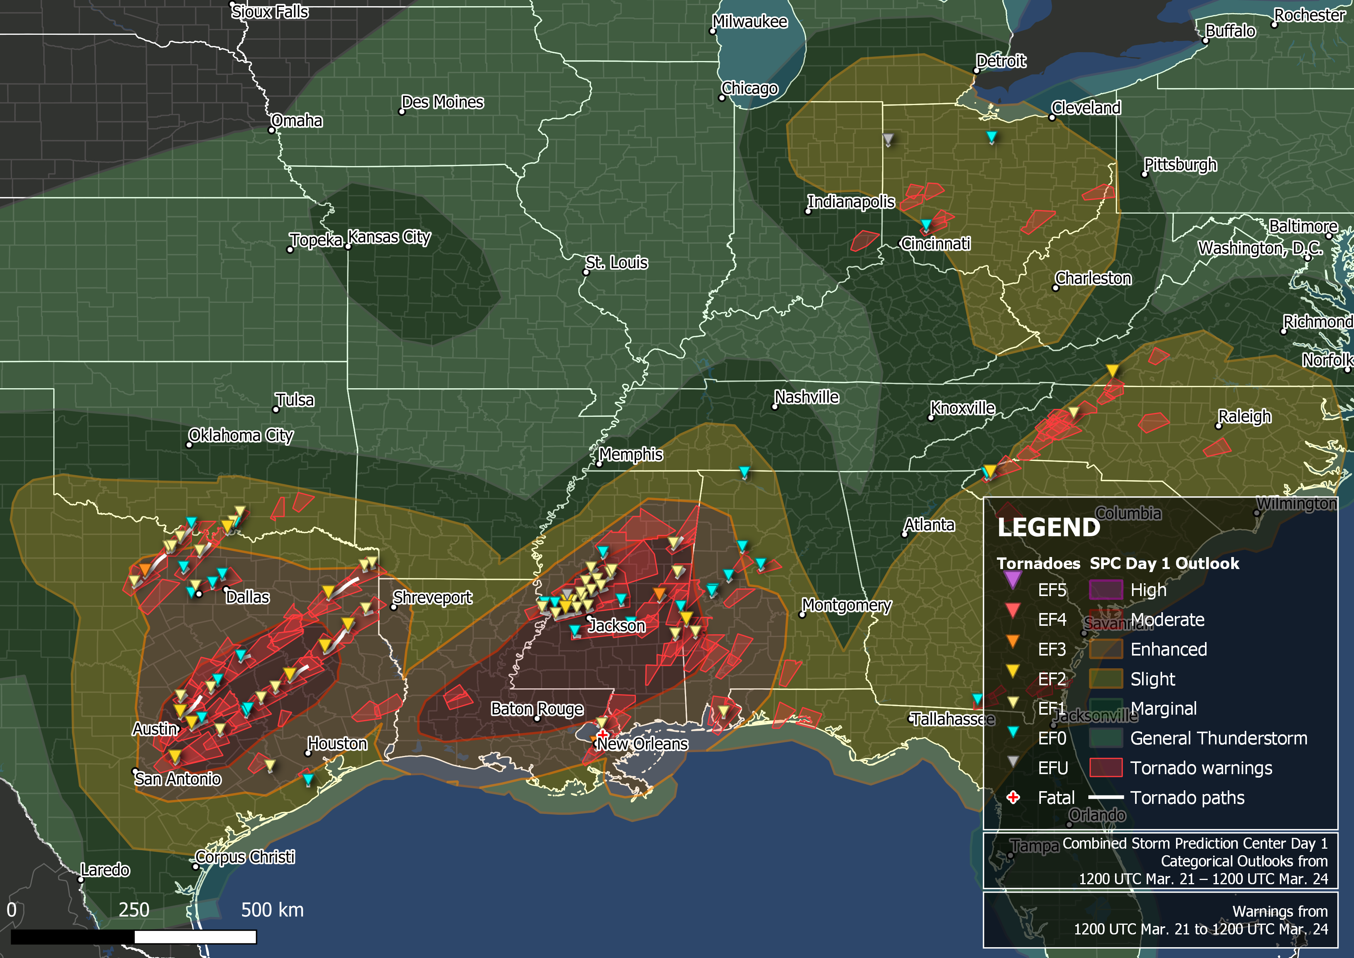Click the Dallas city label
Screen dimensions: 1354x958
[x=248, y=597]
